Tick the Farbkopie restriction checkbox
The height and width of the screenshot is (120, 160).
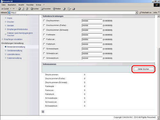(x=44, y=35)
